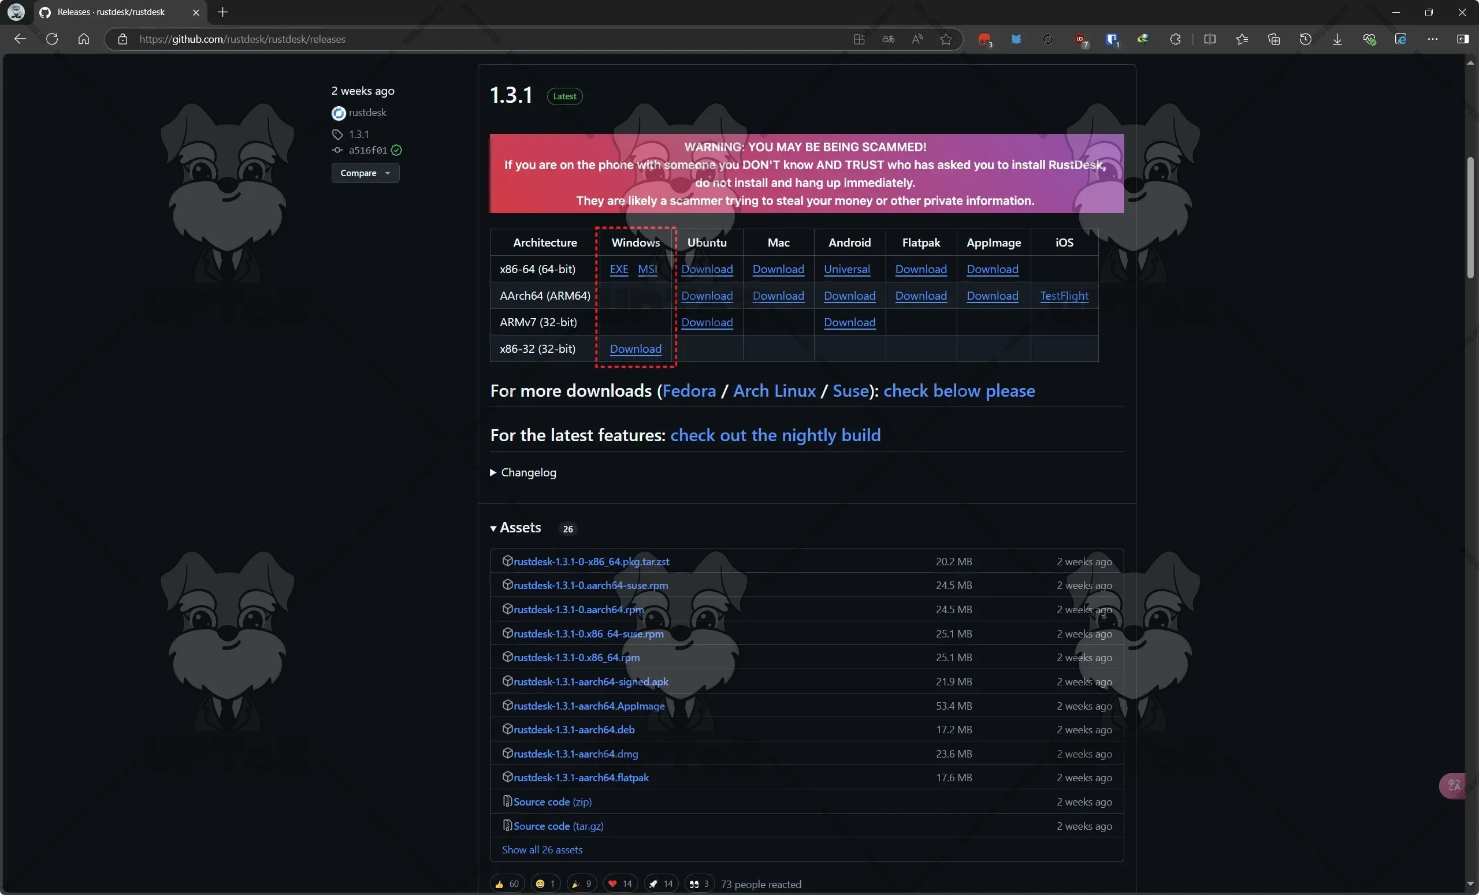Open the app install grid icon in address bar
This screenshot has height=895, width=1479.
(x=859, y=39)
